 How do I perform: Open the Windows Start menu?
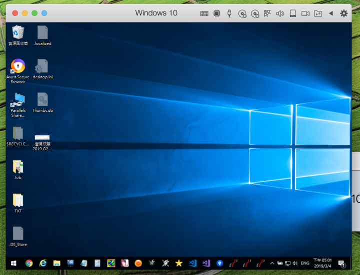pos(13,264)
